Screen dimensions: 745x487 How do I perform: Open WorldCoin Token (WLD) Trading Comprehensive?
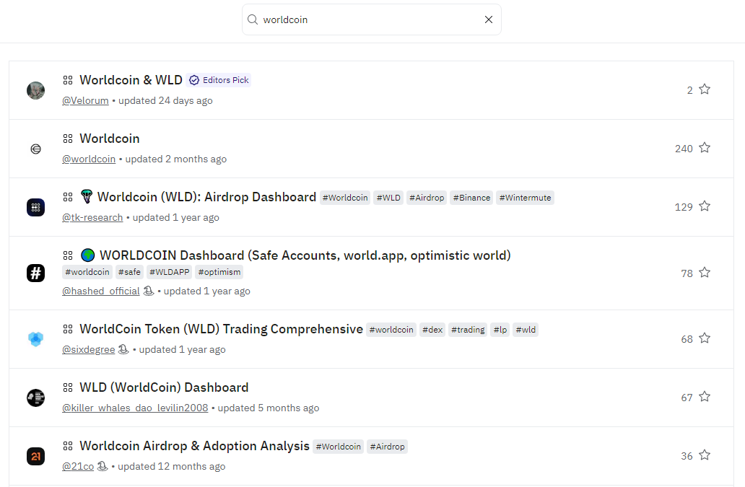pyautogui.click(x=221, y=329)
